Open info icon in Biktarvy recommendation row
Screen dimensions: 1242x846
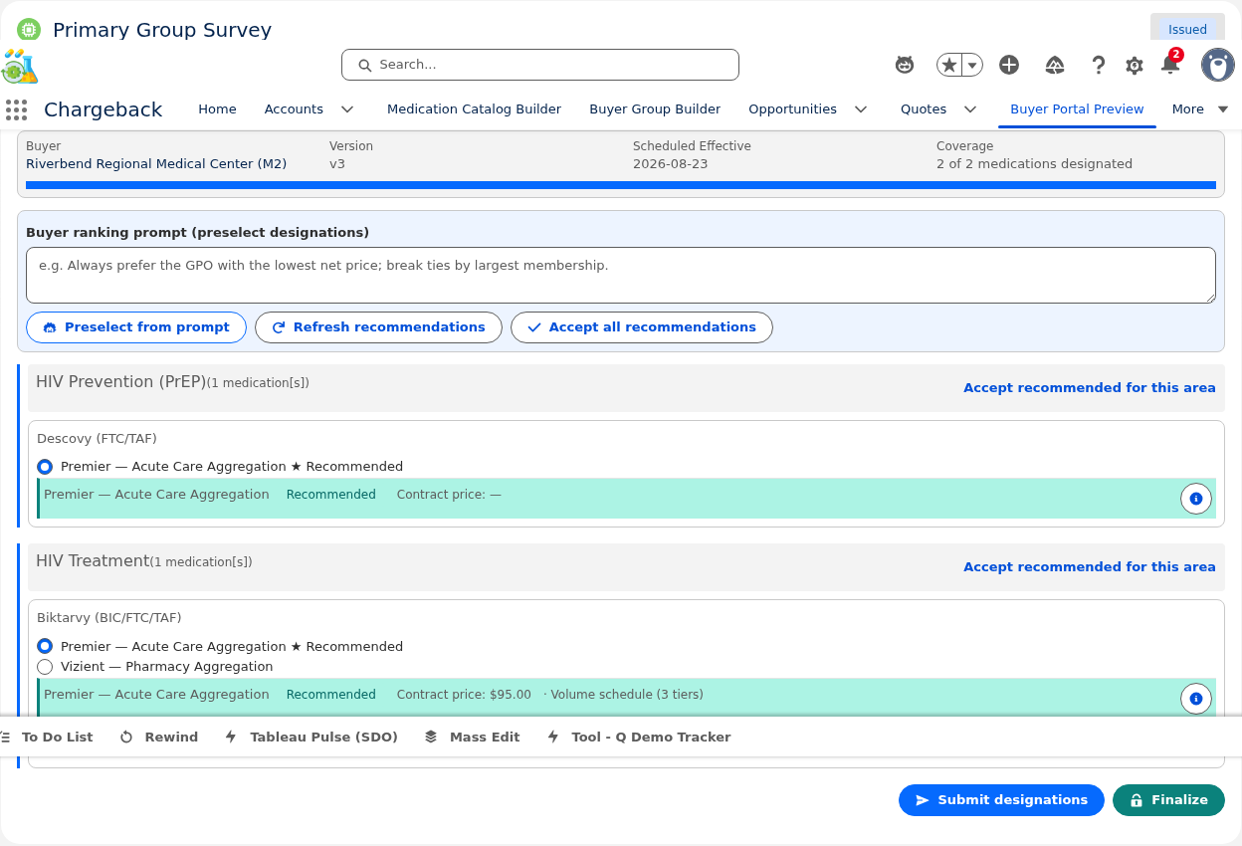click(x=1196, y=699)
